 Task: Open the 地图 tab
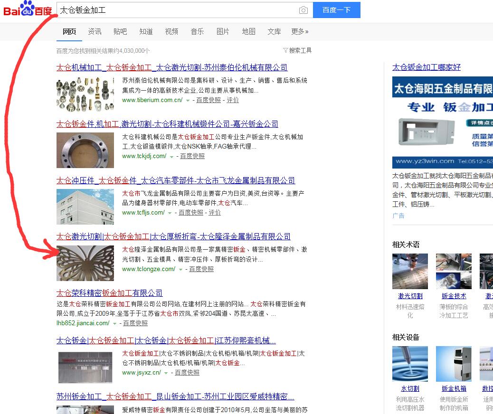[x=249, y=31]
